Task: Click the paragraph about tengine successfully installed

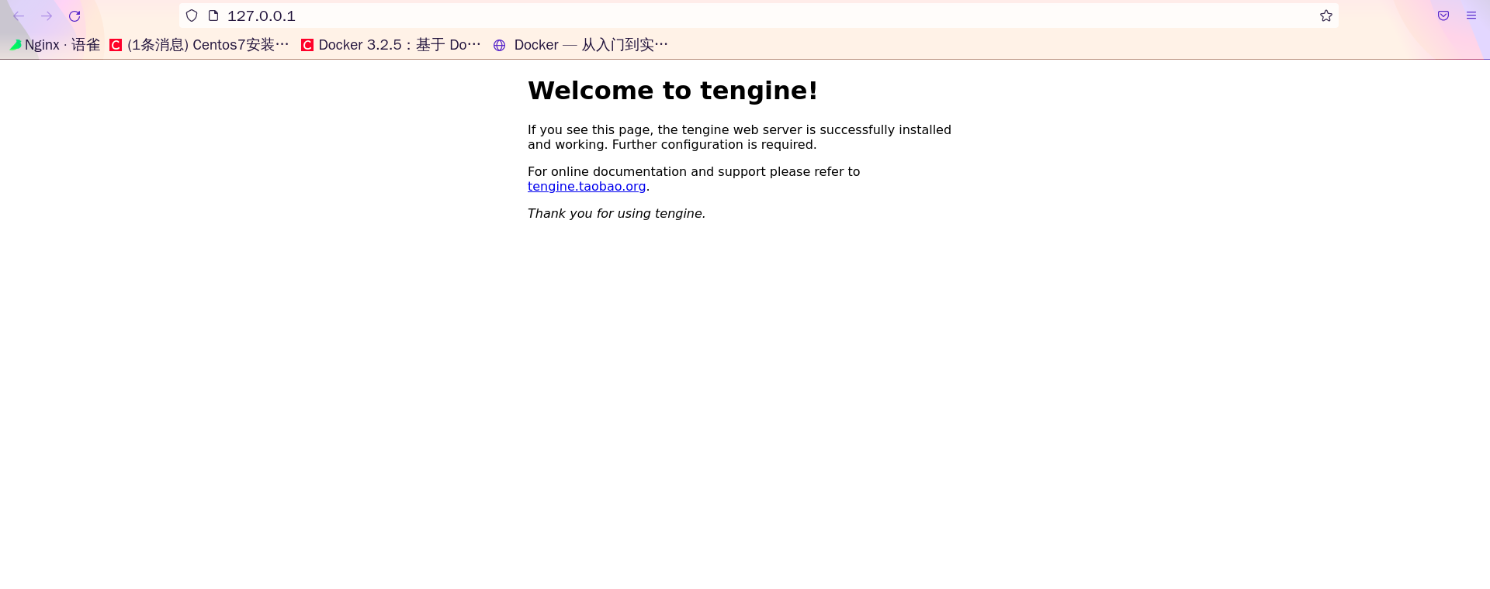Action: [x=740, y=137]
